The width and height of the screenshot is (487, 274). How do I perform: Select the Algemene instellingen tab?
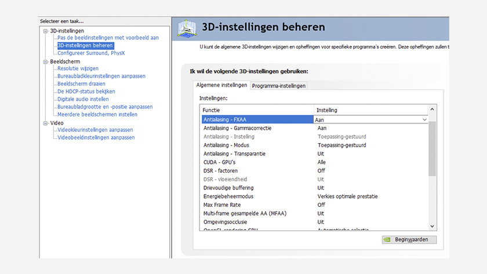point(221,85)
